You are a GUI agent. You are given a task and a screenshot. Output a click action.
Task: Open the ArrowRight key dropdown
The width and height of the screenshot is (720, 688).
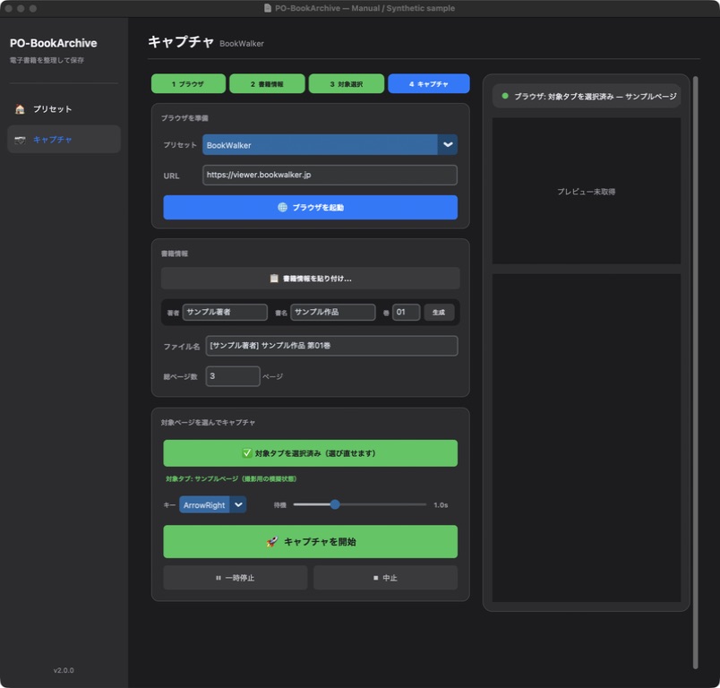pos(212,504)
